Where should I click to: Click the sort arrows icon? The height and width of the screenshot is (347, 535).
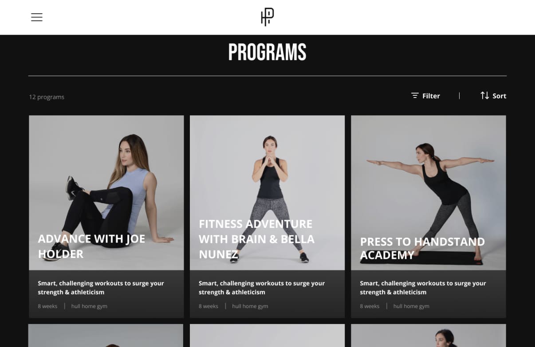coord(484,95)
